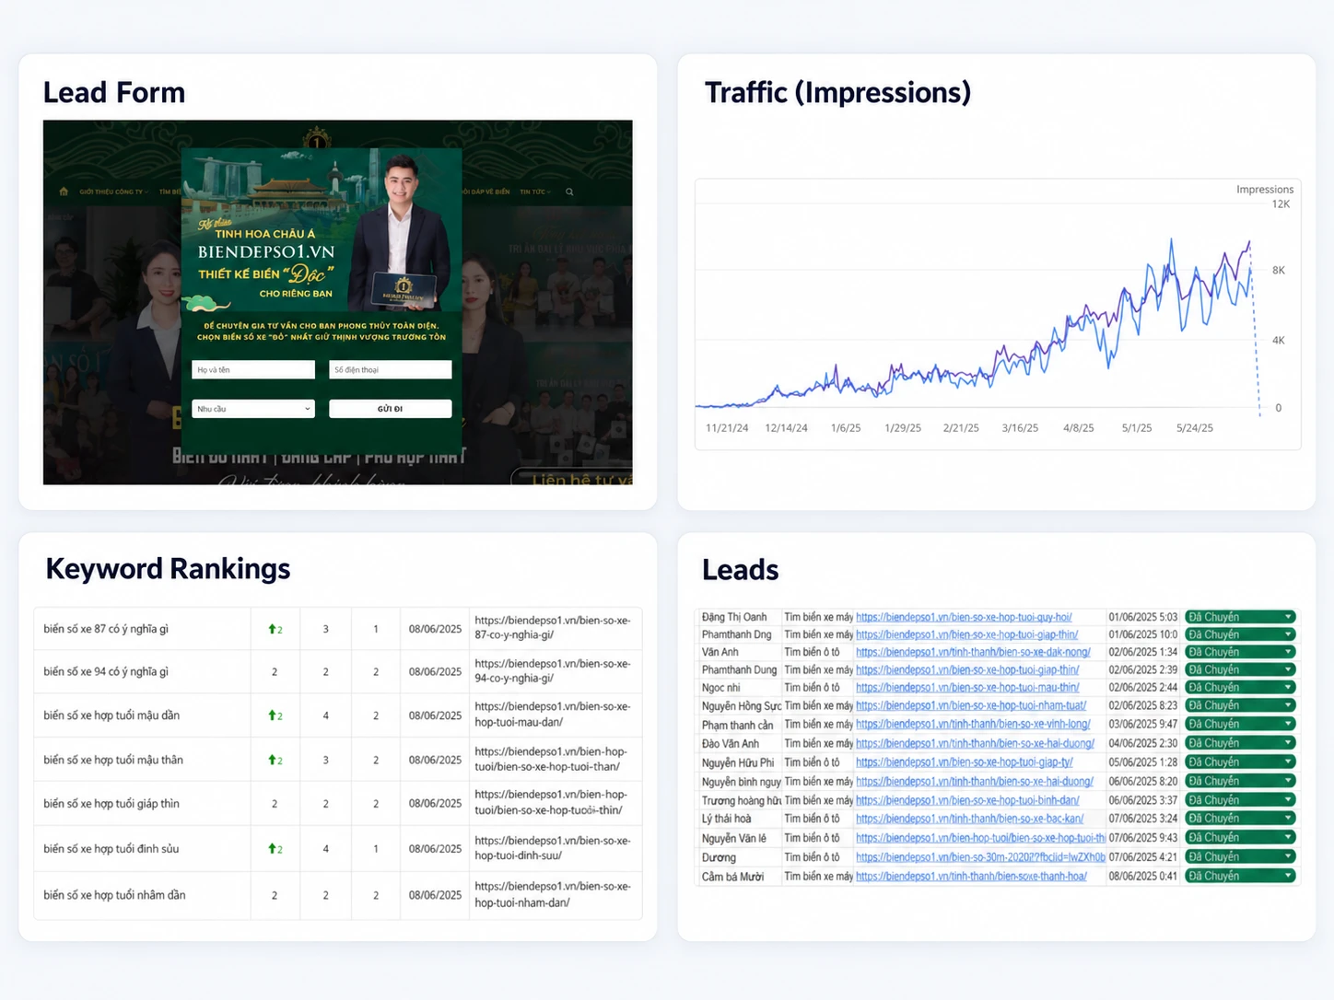
Task: Click the green up arrow for 'hợp tuổi đinh sửu'
Action: tap(272, 849)
